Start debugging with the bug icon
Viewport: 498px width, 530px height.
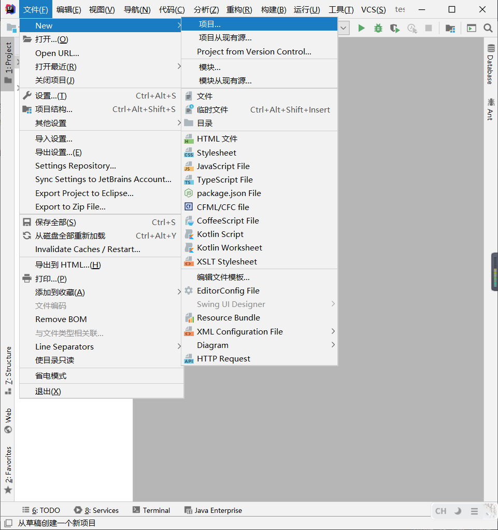coord(379,29)
